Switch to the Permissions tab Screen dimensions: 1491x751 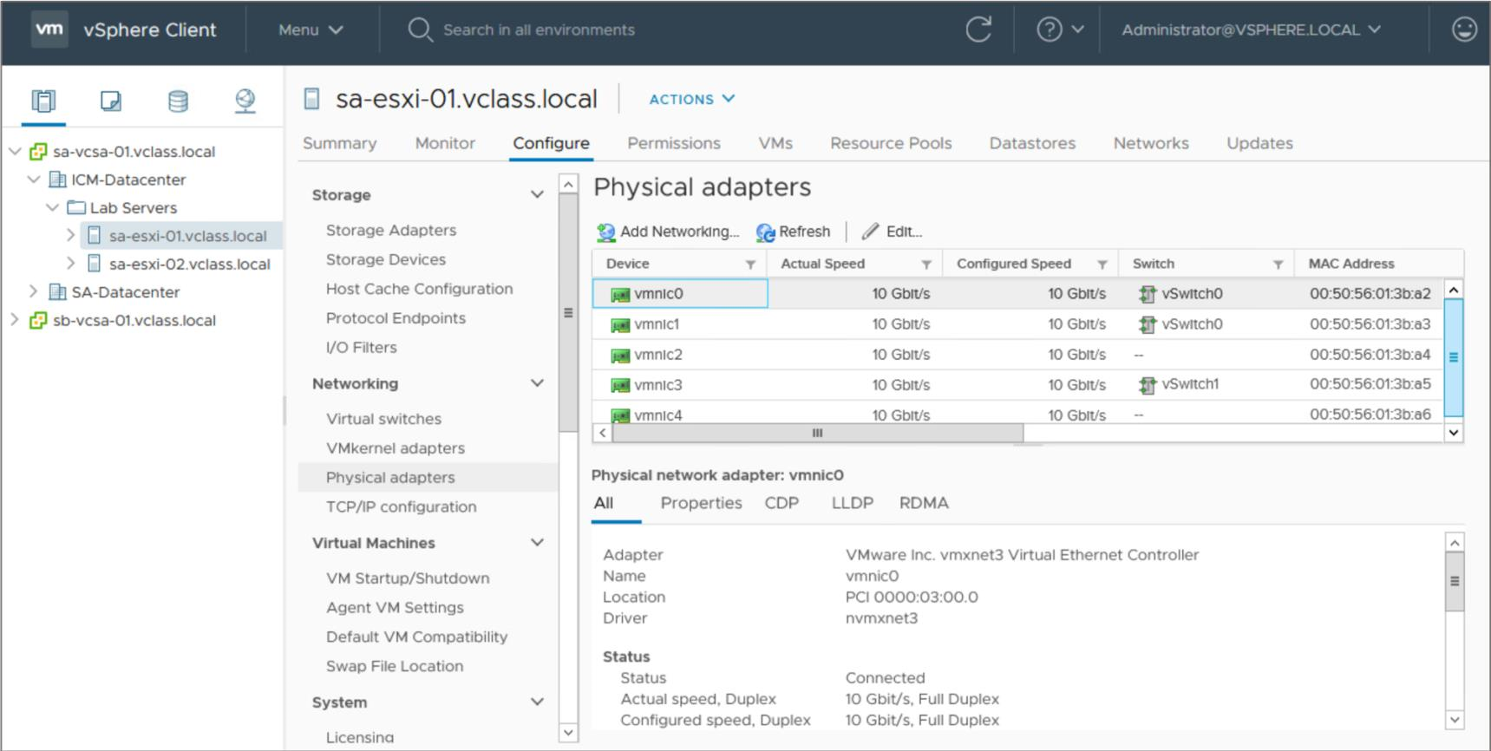[674, 143]
